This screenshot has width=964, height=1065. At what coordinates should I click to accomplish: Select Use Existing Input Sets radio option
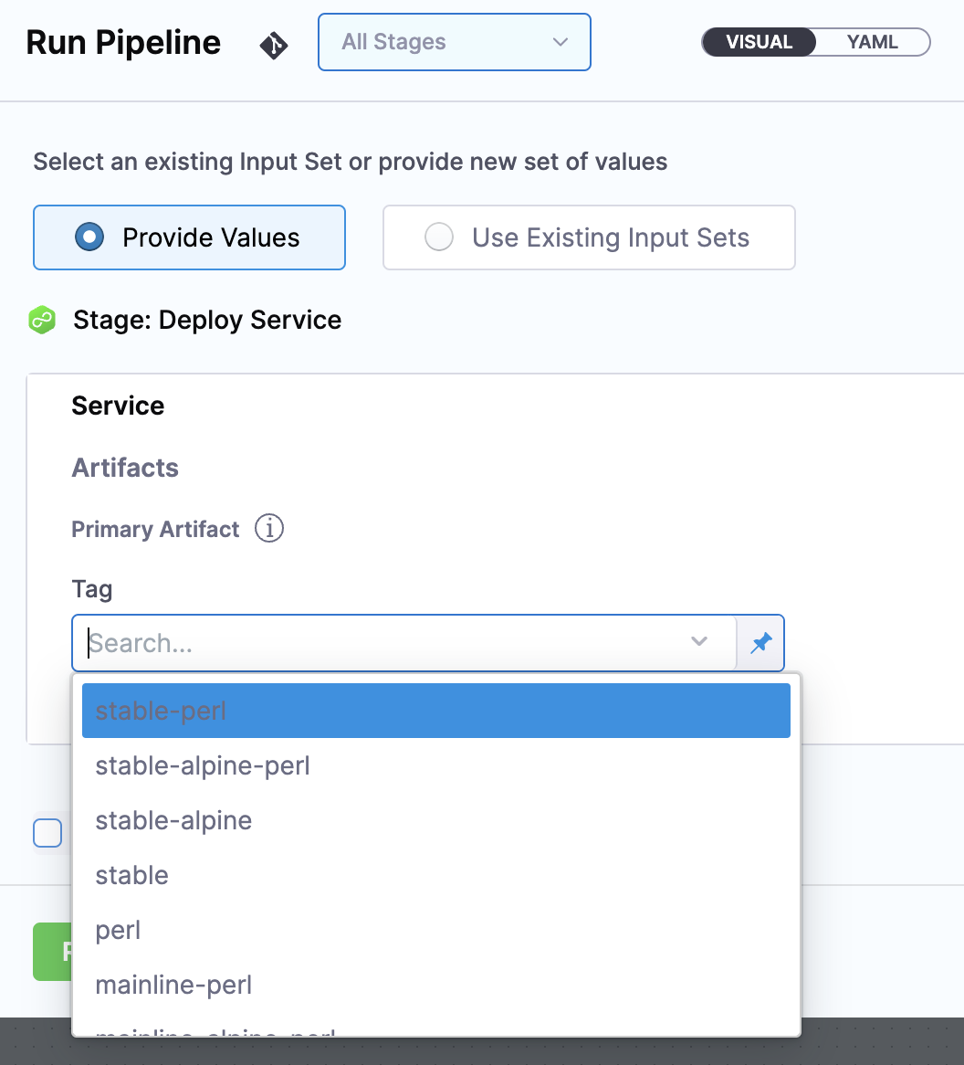click(x=439, y=237)
